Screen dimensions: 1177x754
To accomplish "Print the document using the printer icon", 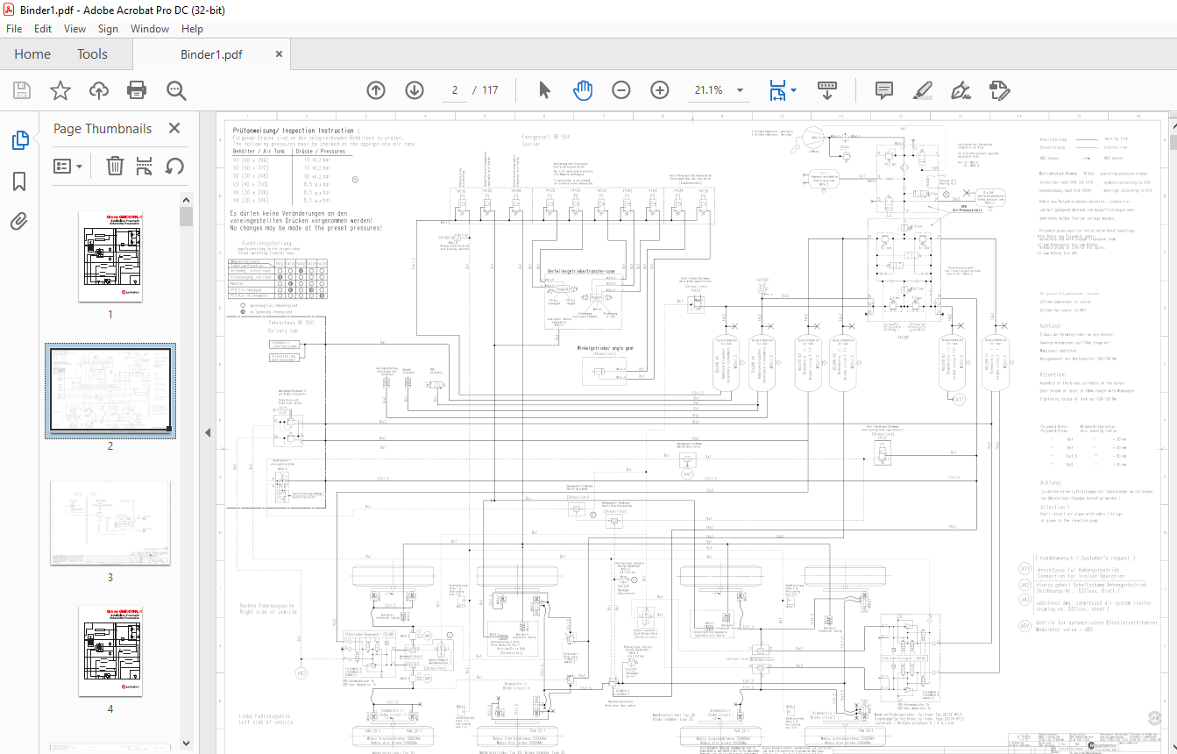I will 137,90.
